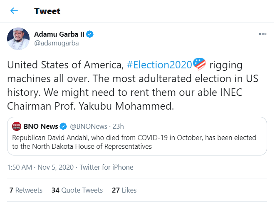Open the three-dot more options menu

[x=262, y=34]
